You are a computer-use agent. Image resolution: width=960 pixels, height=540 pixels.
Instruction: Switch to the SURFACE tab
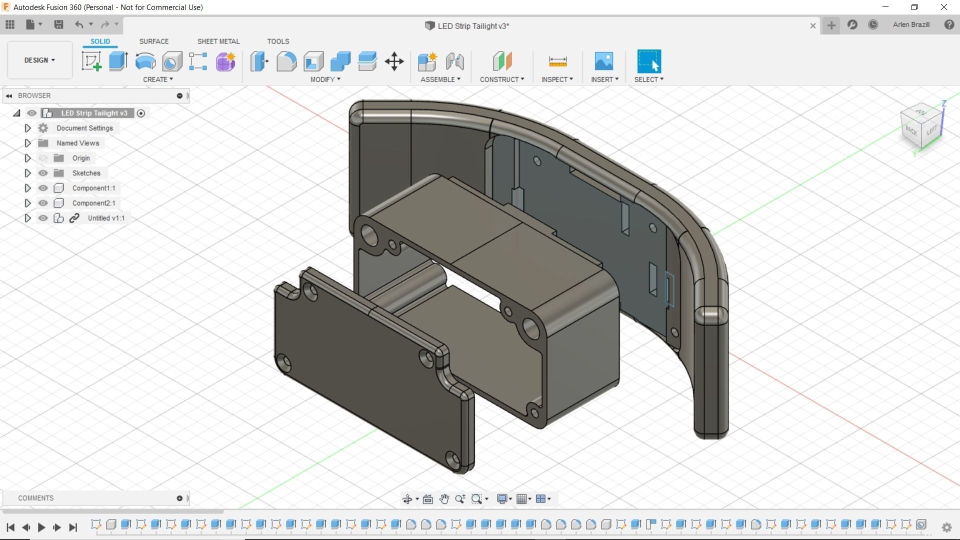(154, 41)
